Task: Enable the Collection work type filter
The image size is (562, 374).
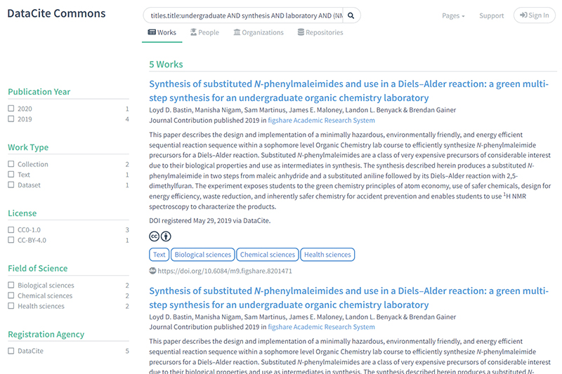Action: click(x=11, y=164)
